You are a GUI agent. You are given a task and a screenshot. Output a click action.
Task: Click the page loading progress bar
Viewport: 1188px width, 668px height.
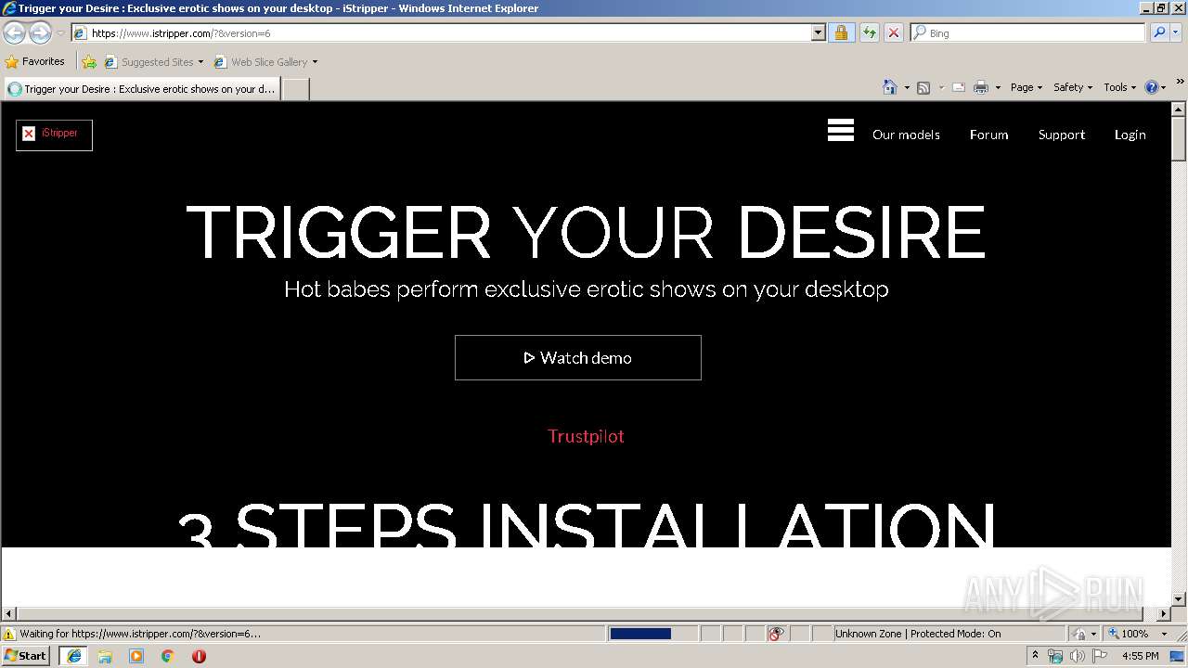652,634
